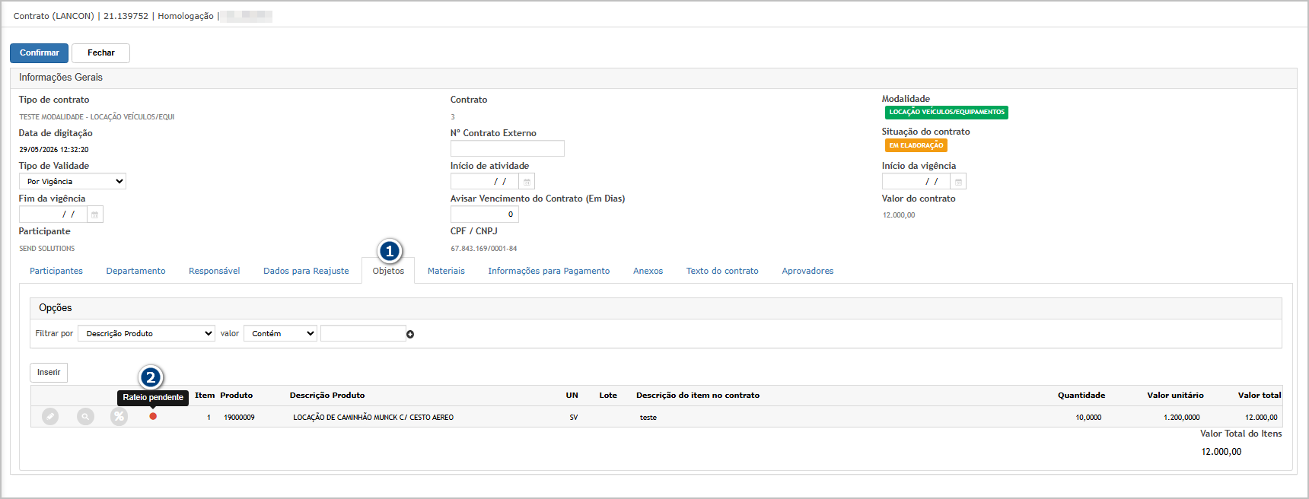The image size is (1309, 499).
Task: Click the filter value text field
Action: [x=363, y=333]
